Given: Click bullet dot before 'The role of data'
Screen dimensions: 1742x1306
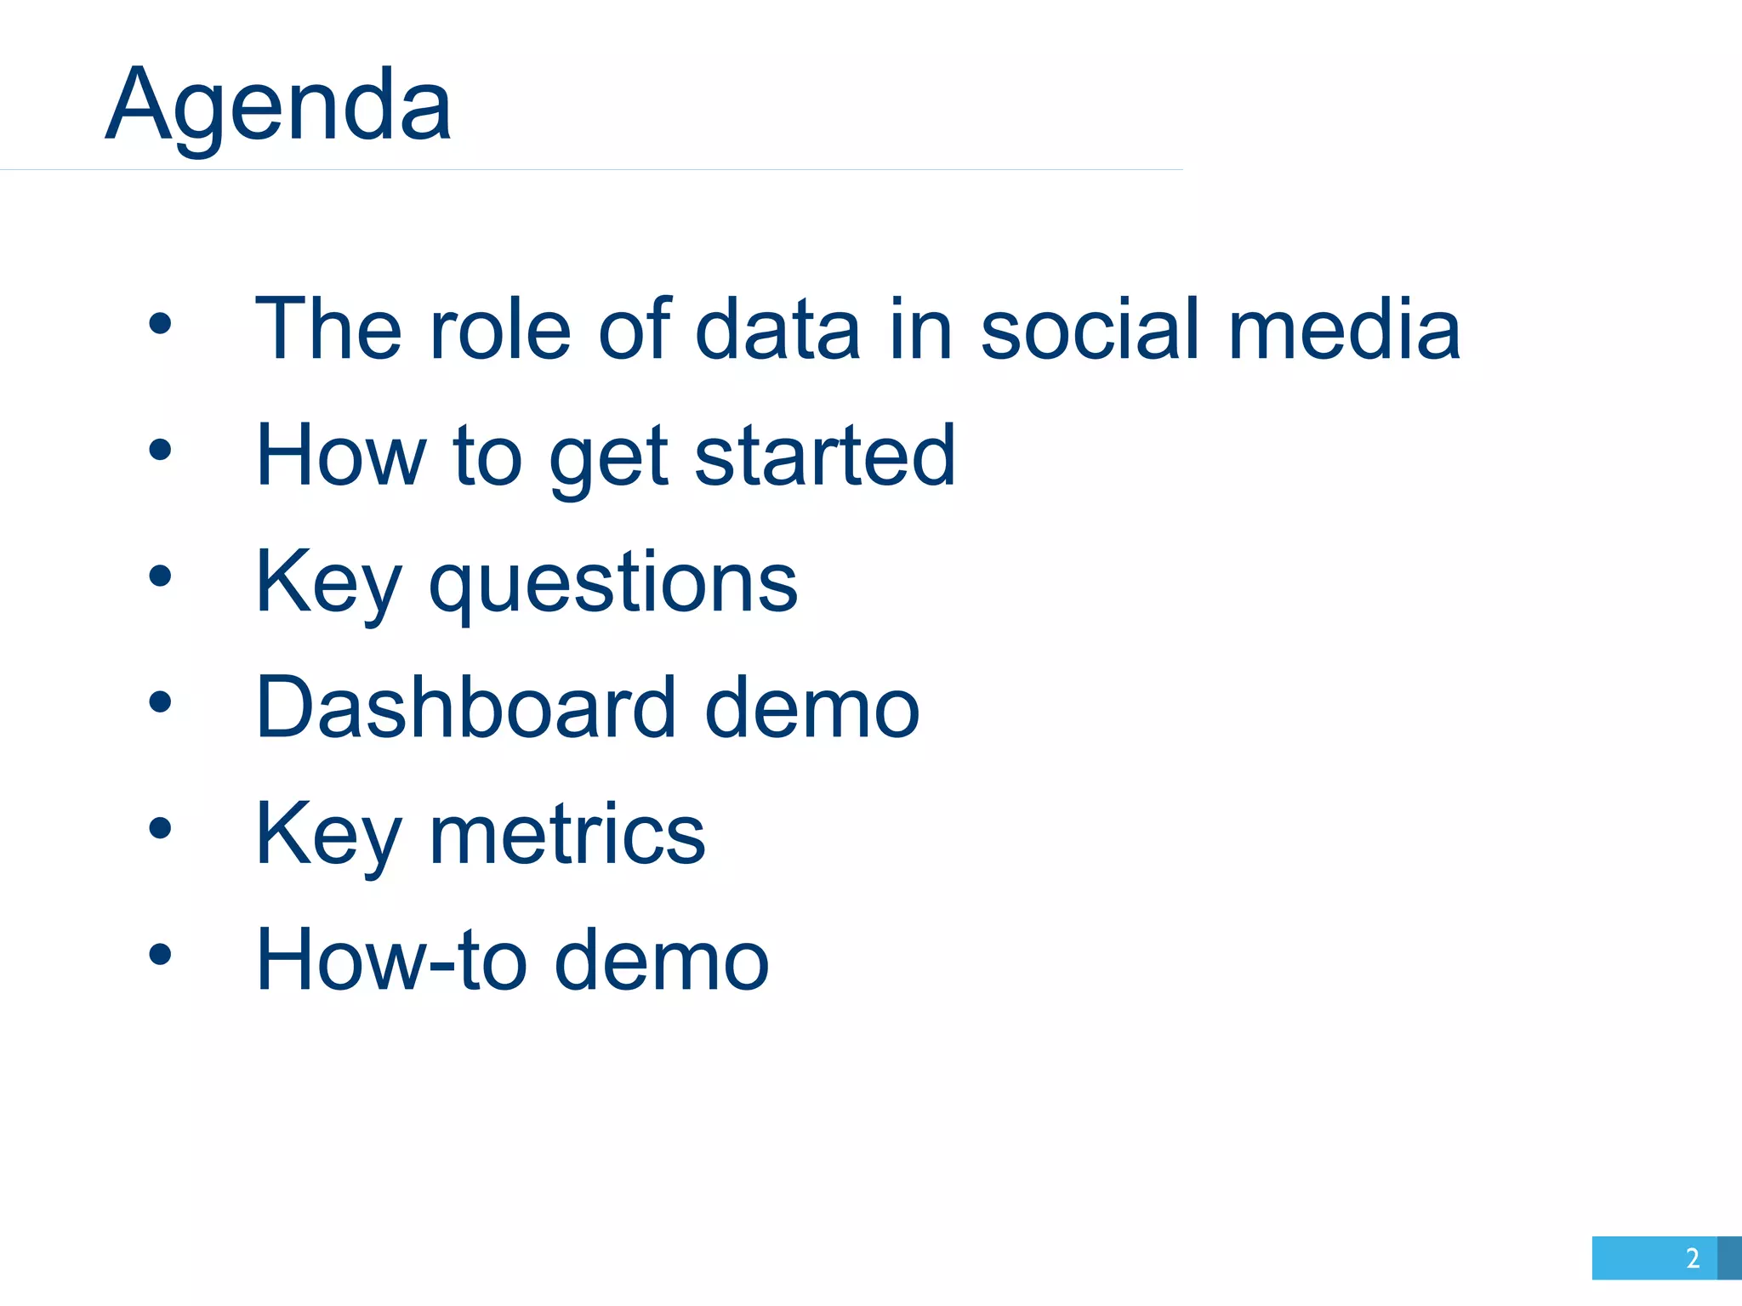Looking at the screenshot, I should [160, 324].
